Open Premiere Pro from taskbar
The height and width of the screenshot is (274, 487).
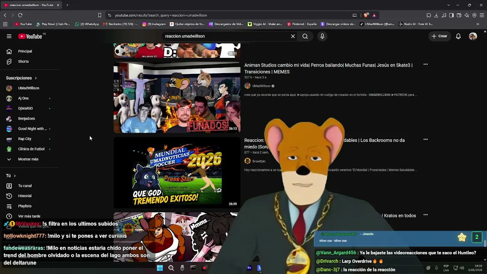[249, 268]
